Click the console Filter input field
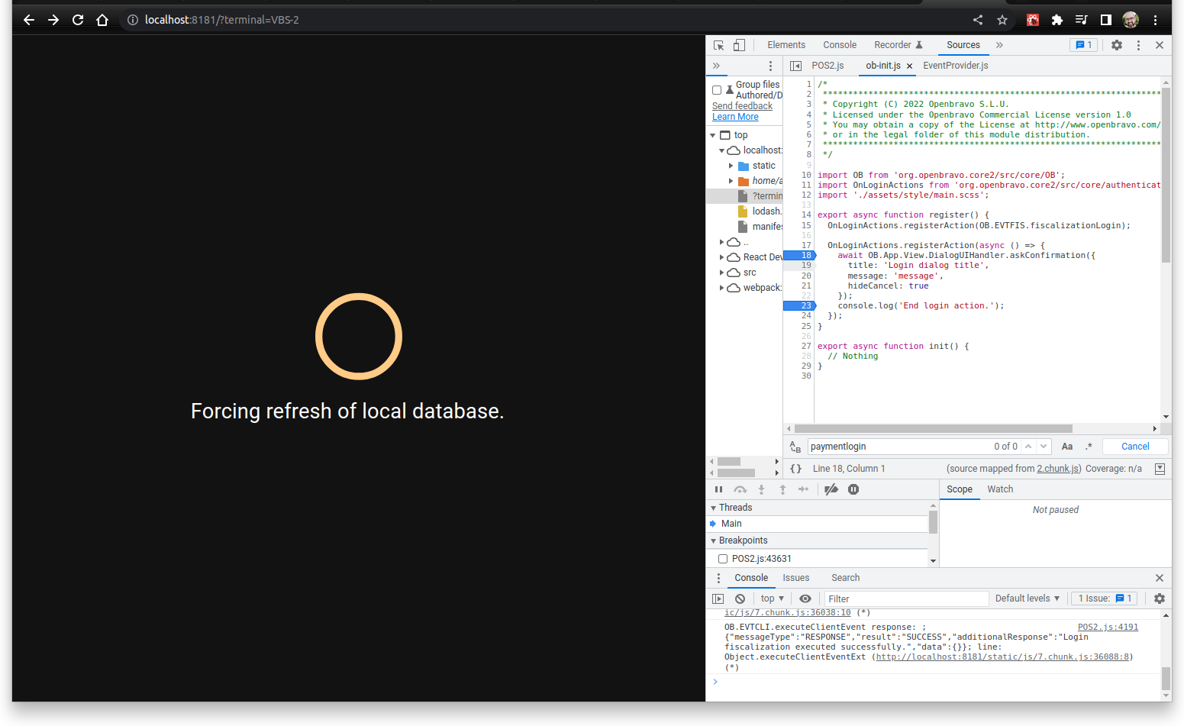The width and height of the screenshot is (1184, 726). tap(905, 599)
